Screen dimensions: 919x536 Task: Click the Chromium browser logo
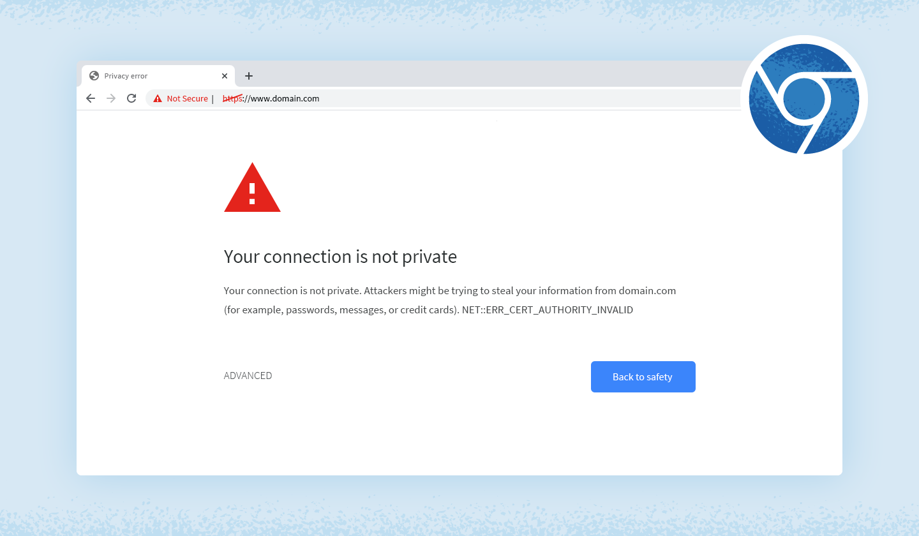pos(804,98)
